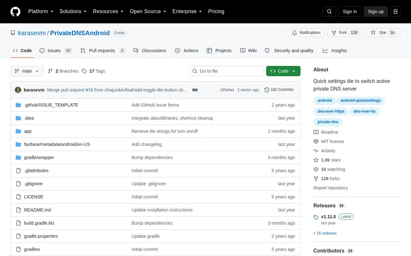Open the PrivateDNSAndroid repository link
This screenshot has width=411, height=256.
[x=80, y=33]
